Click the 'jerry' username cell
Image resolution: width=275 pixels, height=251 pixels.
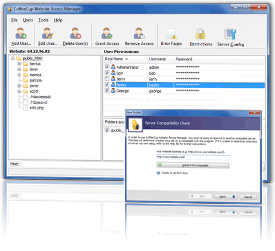pos(153,79)
